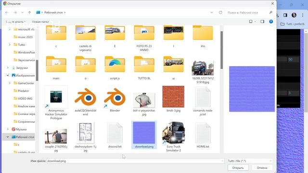Click the Открыть button
The image size is (308, 173).
(x=238, y=168)
